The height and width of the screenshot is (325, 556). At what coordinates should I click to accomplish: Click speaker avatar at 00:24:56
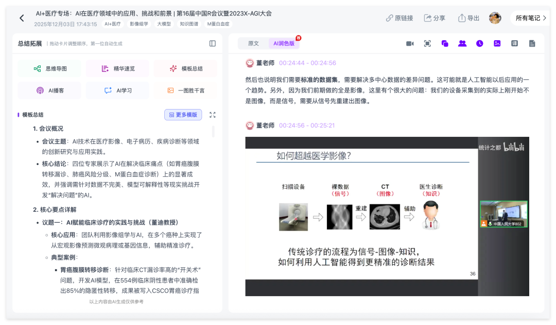(250, 125)
